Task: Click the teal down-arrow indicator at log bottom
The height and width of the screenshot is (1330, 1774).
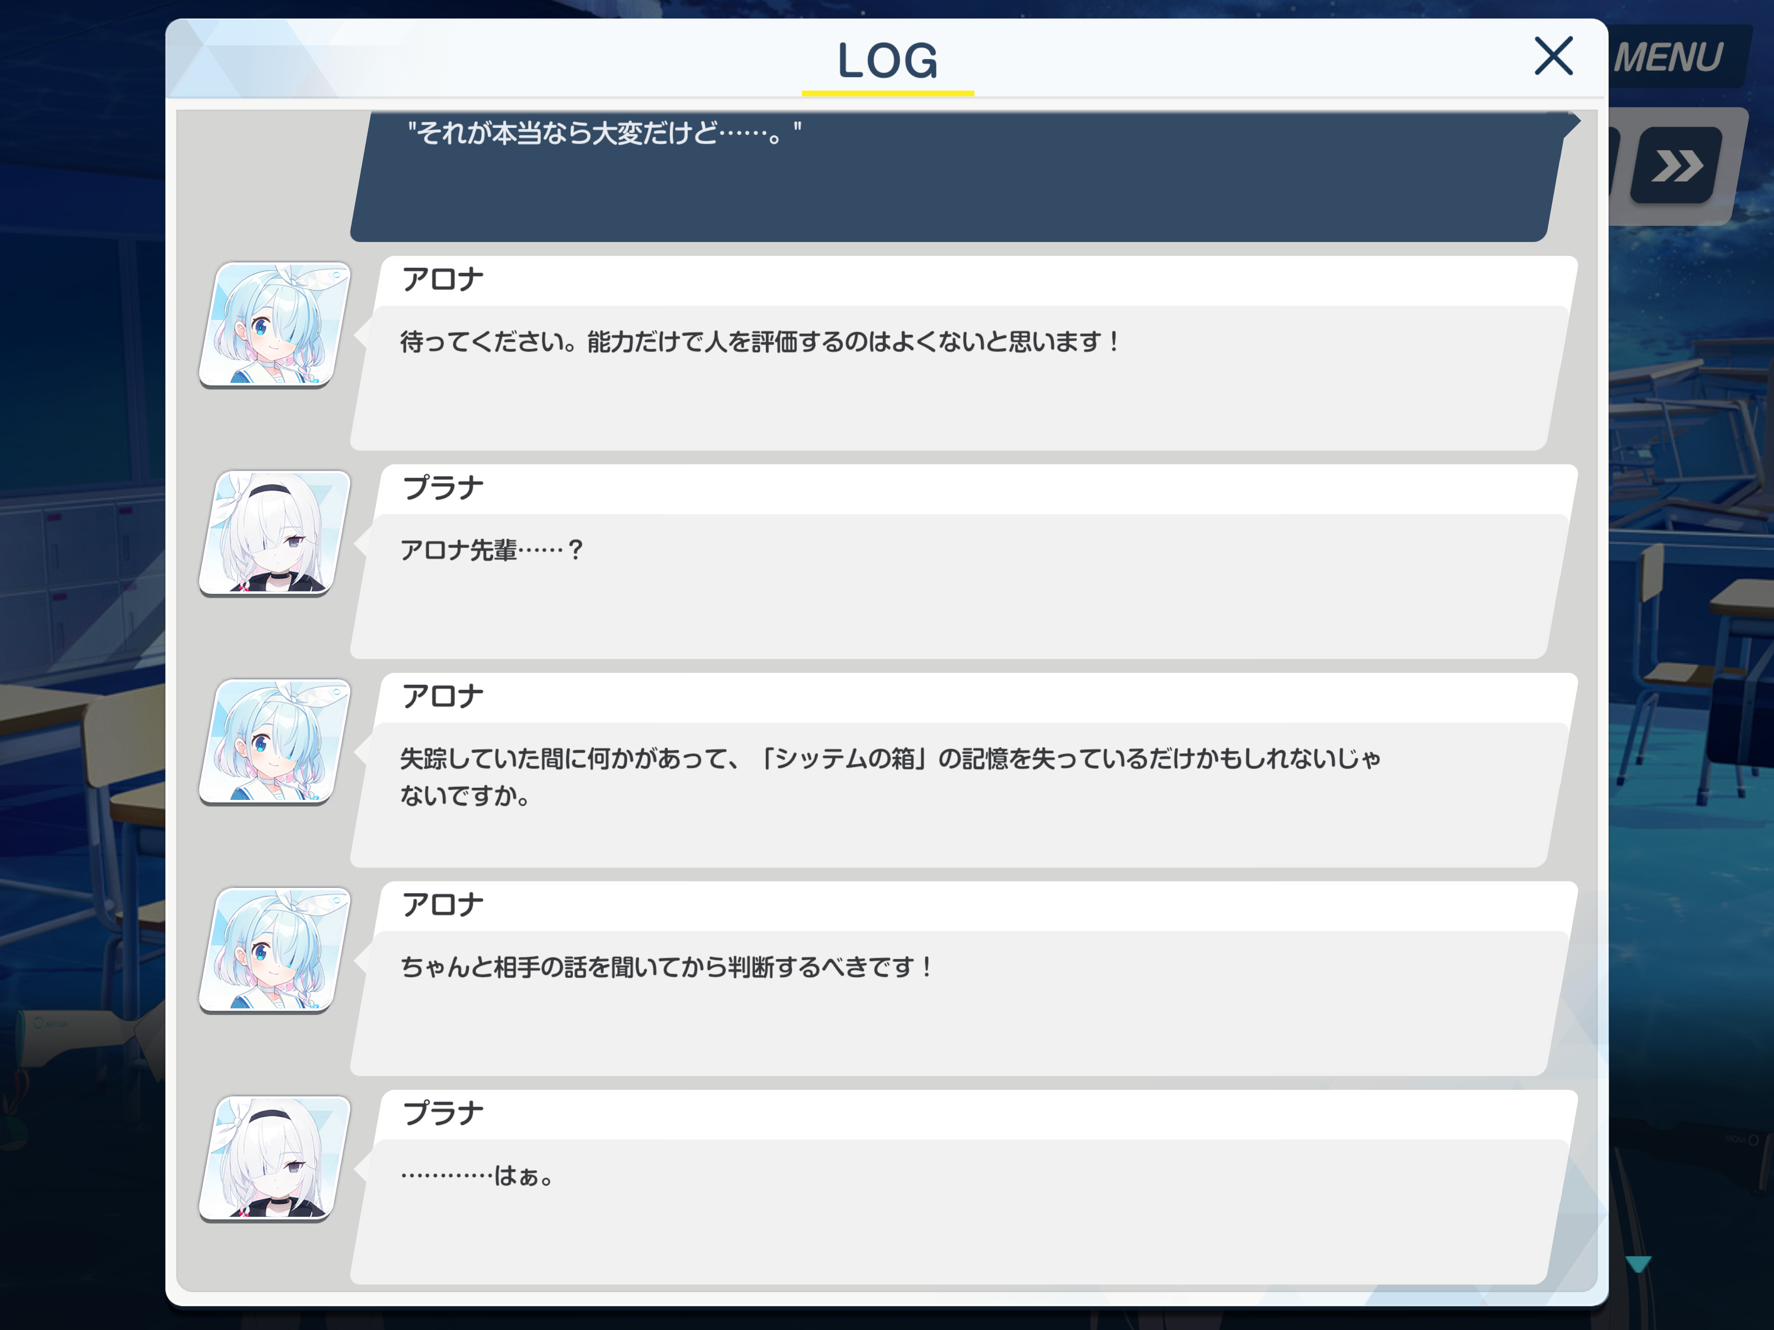Action: pos(1638,1264)
